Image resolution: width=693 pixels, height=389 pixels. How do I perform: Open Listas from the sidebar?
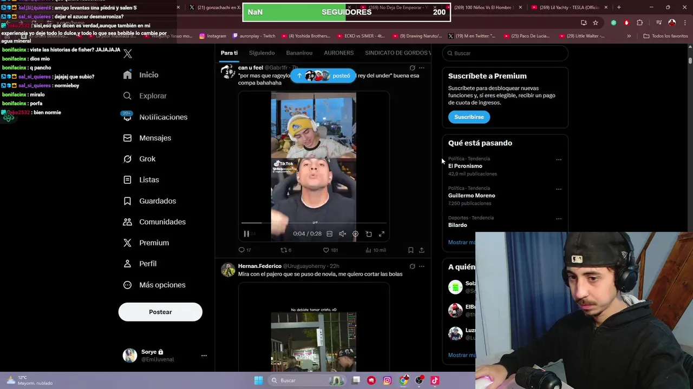141,179
